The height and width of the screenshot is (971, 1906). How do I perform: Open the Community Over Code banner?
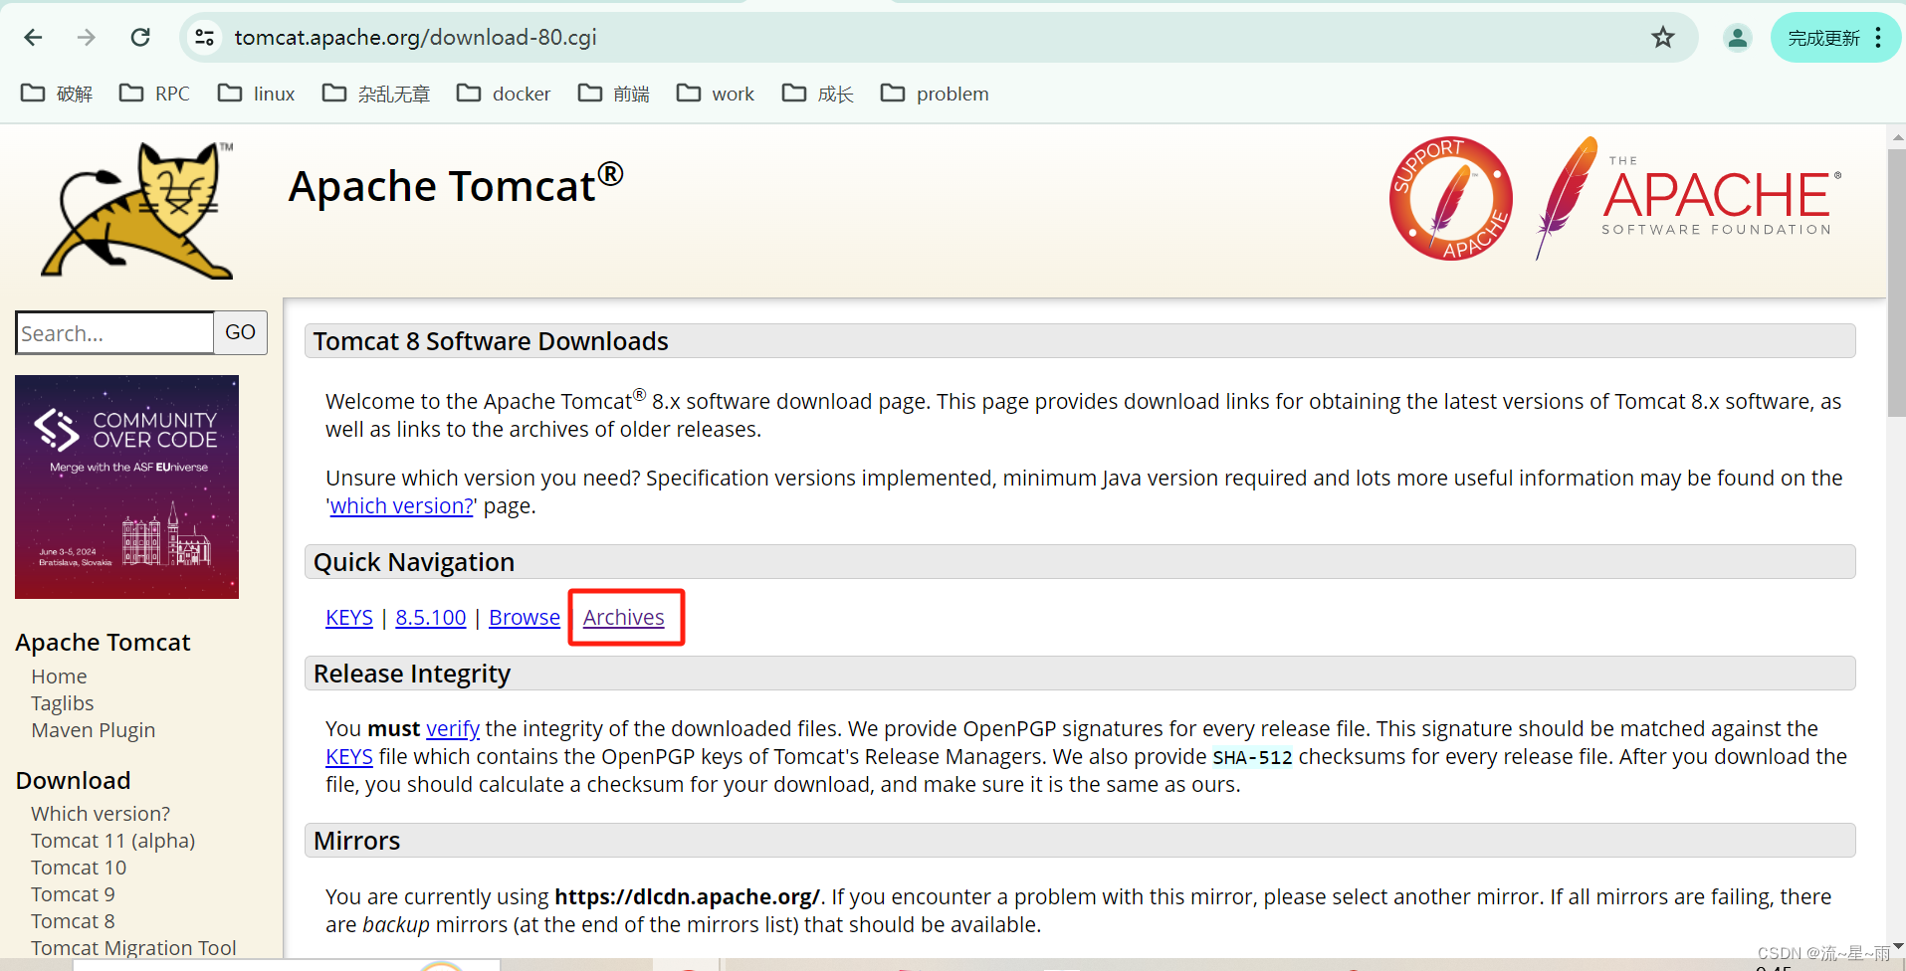(126, 486)
